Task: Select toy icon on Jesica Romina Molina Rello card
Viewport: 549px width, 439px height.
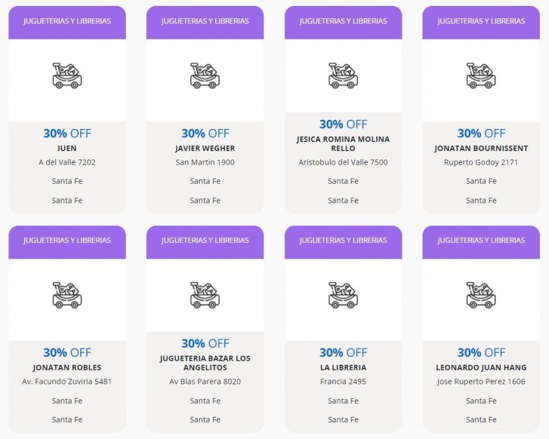Action: (343, 76)
